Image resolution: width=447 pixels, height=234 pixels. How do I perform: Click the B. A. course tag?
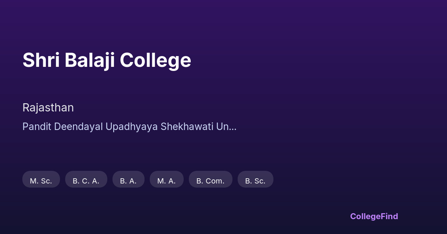(x=128, y=181)
